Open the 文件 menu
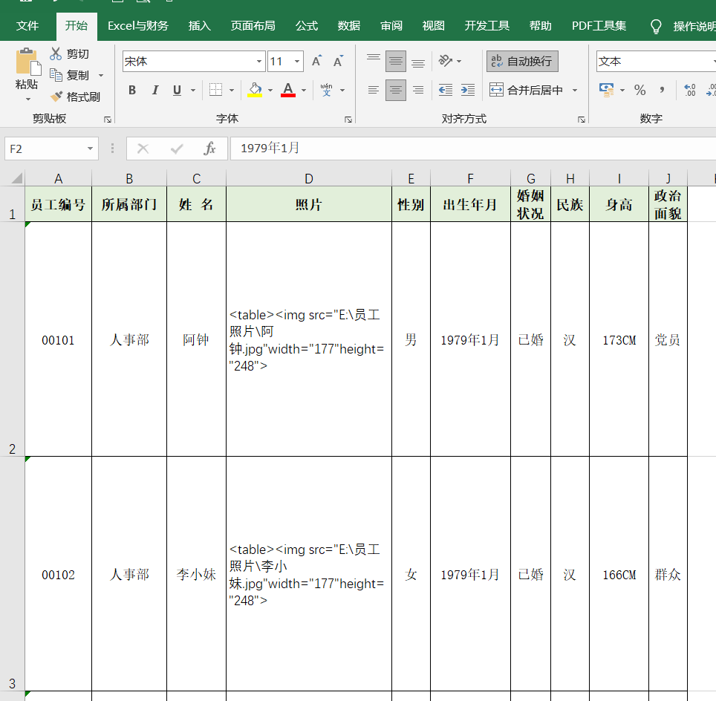Viewport: 716px width, 701px height. [27, 26]
